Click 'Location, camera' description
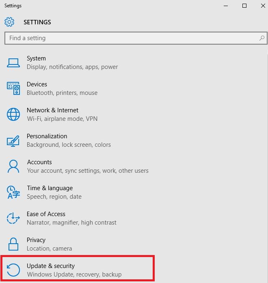The height and width of the screenshot is (283, 268). [49, 249]
